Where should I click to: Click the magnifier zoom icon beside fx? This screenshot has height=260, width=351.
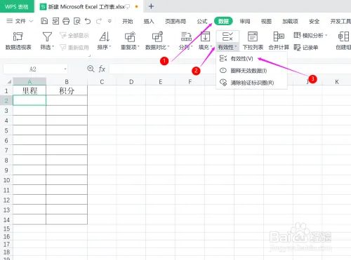[x=91, y=69]
